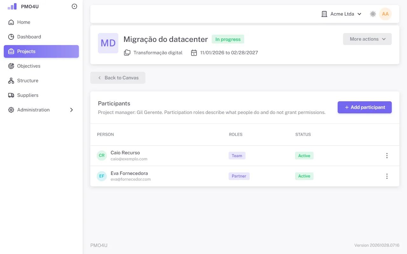Click the PMO4U logo icon

click(12, 6)
